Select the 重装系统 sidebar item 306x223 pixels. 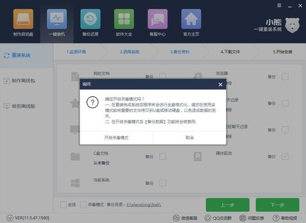26,55
